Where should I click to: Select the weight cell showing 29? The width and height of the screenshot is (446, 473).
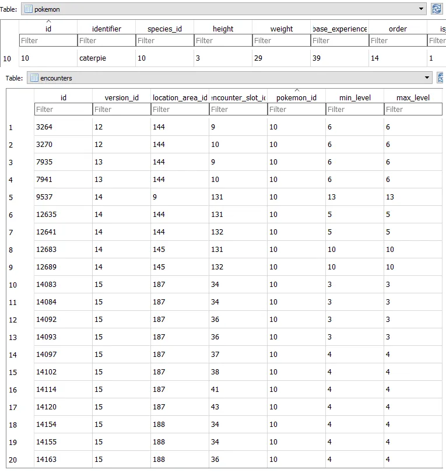[282, 58]
